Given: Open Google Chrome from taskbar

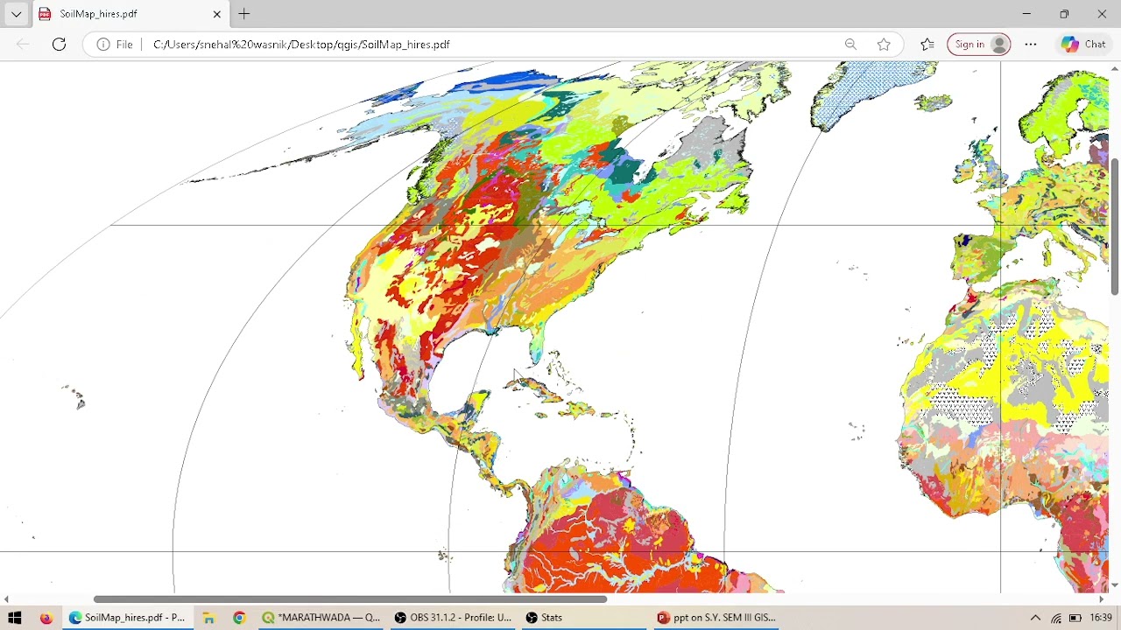Looking at the screenshot, I should [x=239, y=618].
